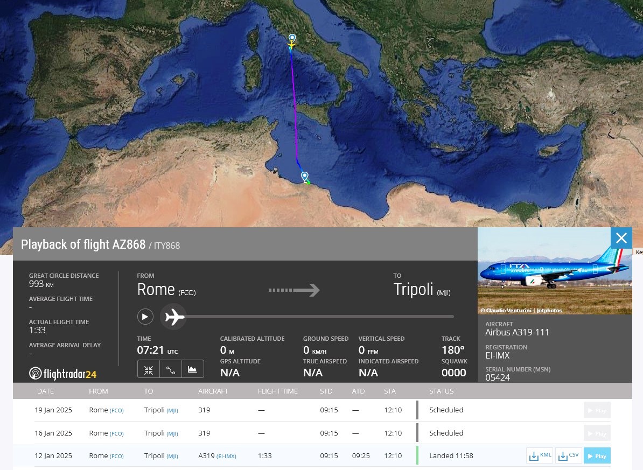Click the 'Tripoli (MJI)' destination heading
The image size is (643, 470).
coord(422,290)
